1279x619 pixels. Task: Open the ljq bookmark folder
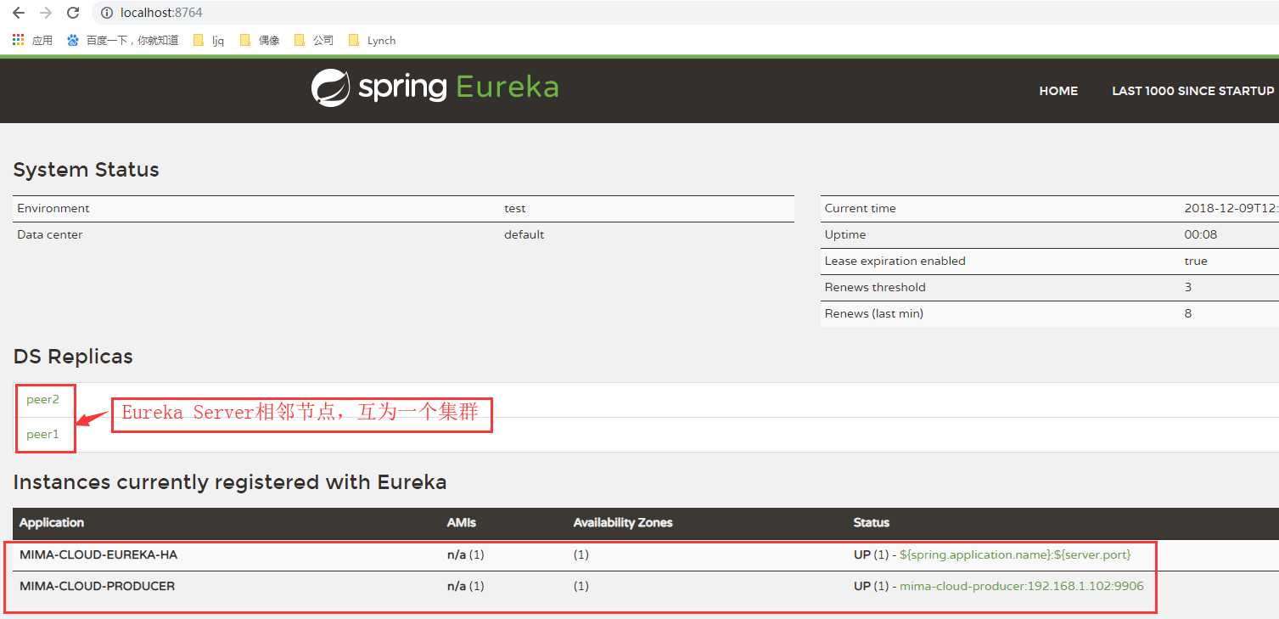209,40
